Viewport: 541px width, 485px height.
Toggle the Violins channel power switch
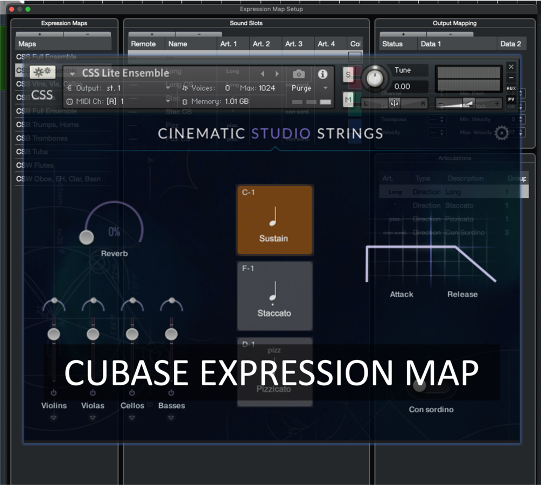coord(53,392)
